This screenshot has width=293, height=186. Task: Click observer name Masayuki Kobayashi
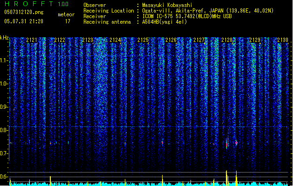(167, 5)
